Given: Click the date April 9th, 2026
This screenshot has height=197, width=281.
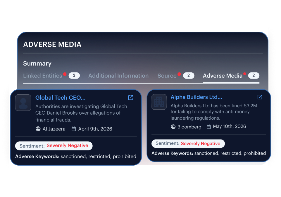Looking at the screenshot, I should pos(95,129).
